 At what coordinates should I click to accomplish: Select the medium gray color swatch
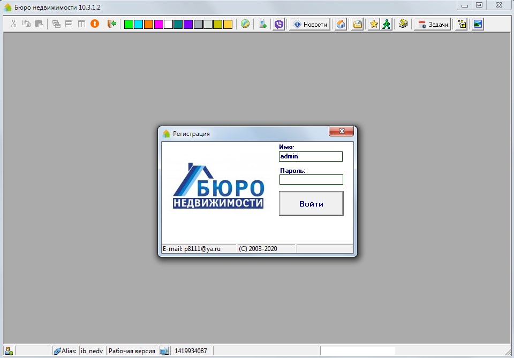click(198, 24)
